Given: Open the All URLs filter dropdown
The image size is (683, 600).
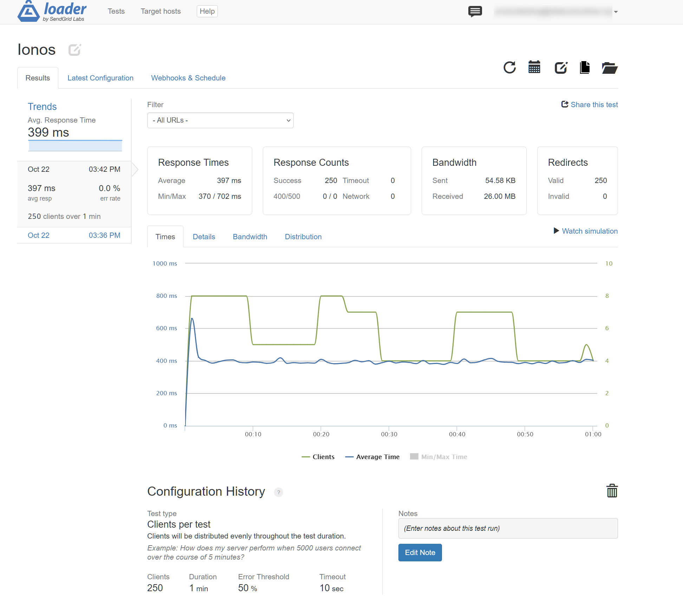Looking at the screenshot, I should pyautogui.click(x=220, y=120).
